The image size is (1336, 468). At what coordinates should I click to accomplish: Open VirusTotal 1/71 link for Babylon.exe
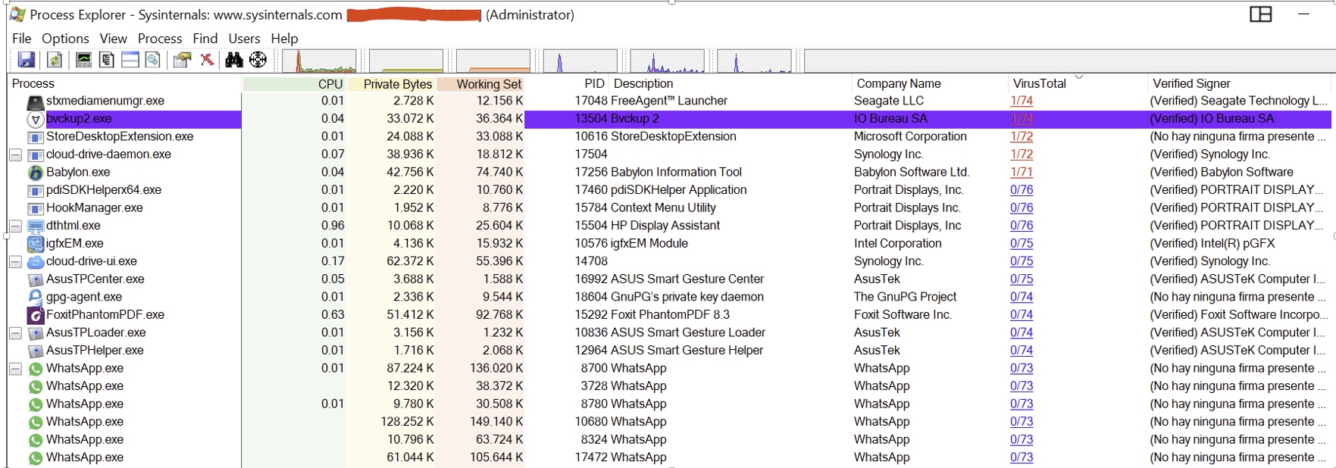tap(1022, 172)
